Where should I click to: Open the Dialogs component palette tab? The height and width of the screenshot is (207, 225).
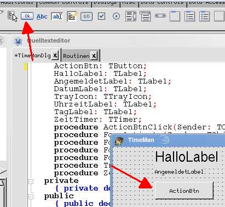[x=106, y=3]
